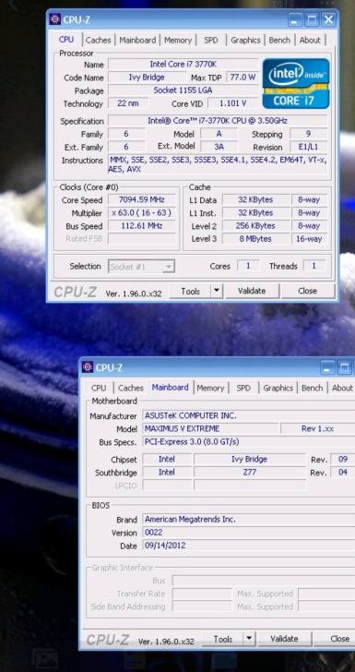
Task: Click the Max TDP value 77.0 W
Action: [243, 78]
